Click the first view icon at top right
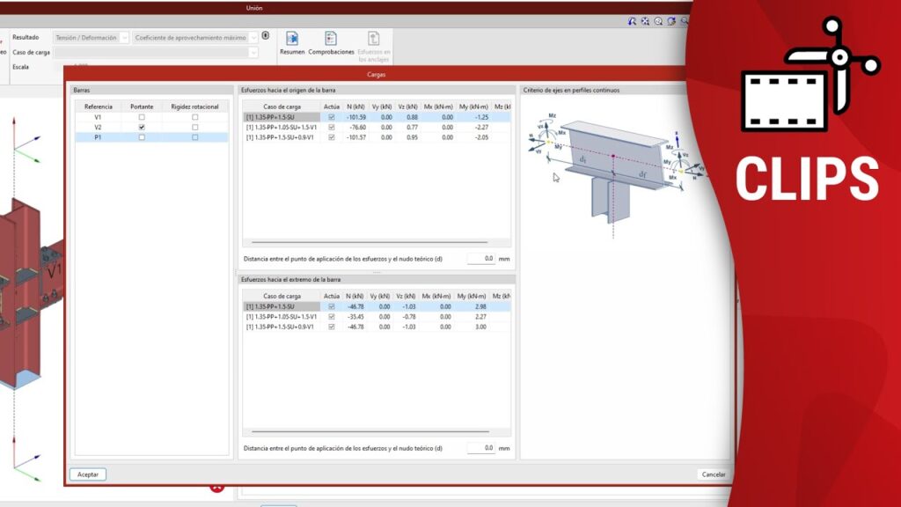This screenshot has height=507, width=901. 632,21
